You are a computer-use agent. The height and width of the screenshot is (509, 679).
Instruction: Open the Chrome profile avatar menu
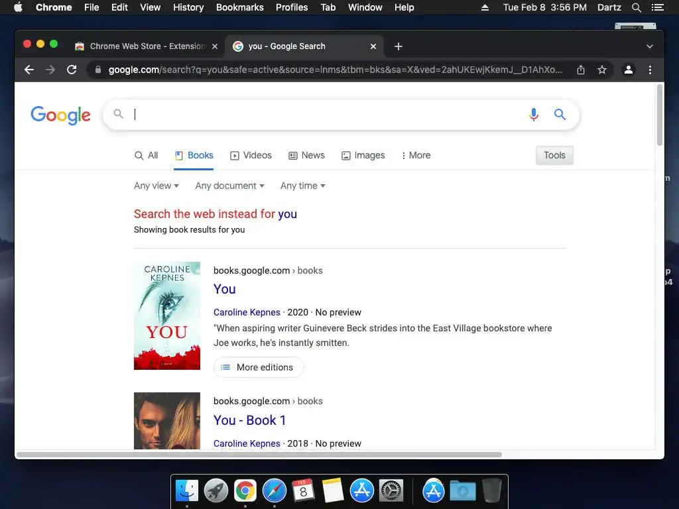pyautogui.click(x=629, y=70)
